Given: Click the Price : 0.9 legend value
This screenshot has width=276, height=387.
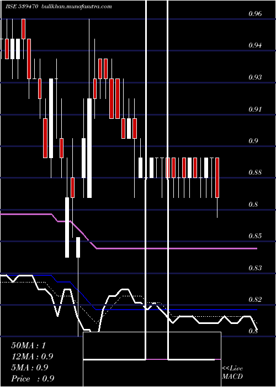Looking at the screenshot, I should click(x=33, y=379).
